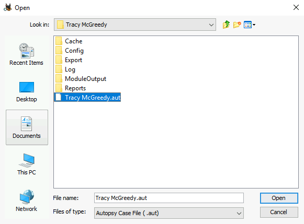Go to This PC location
Screen dimensions: 304x224
[x=27, y=164]
